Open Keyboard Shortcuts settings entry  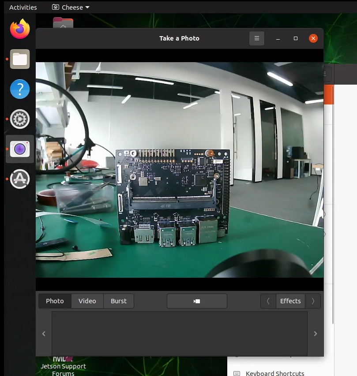(x=275, y=373)
